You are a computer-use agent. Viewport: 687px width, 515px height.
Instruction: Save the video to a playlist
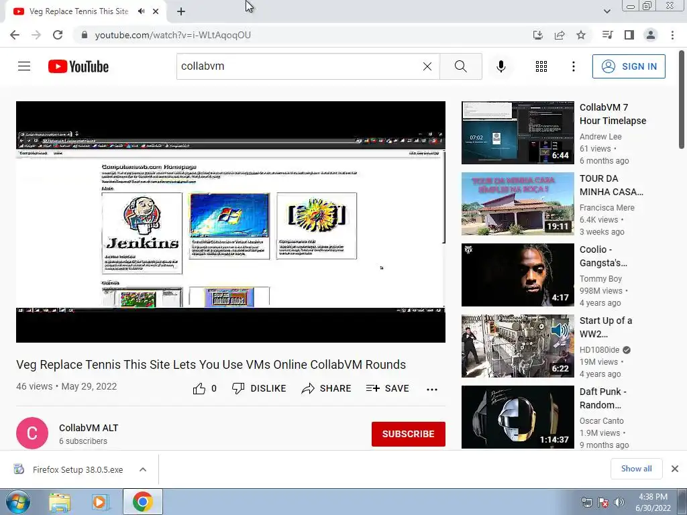(x=388, y=388)
